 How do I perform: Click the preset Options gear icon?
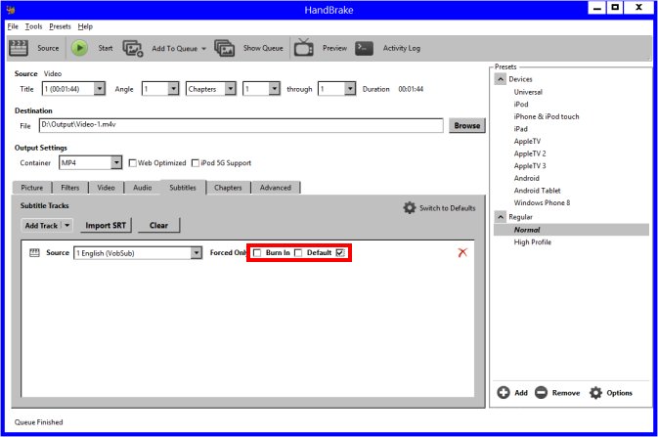(x=595, y=393)
